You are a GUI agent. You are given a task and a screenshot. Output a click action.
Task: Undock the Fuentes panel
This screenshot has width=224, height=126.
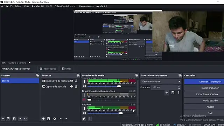78,76
